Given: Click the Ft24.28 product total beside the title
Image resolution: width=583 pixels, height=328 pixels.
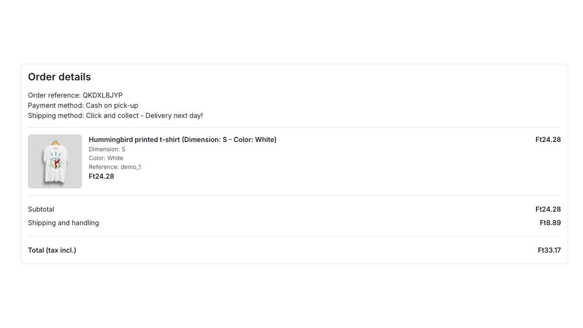Looking at the screenshot, I should tap(548, 139).
